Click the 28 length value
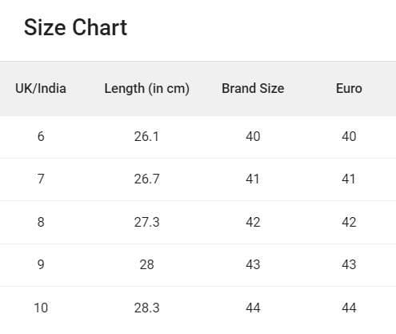 click(x=146, y=264)
